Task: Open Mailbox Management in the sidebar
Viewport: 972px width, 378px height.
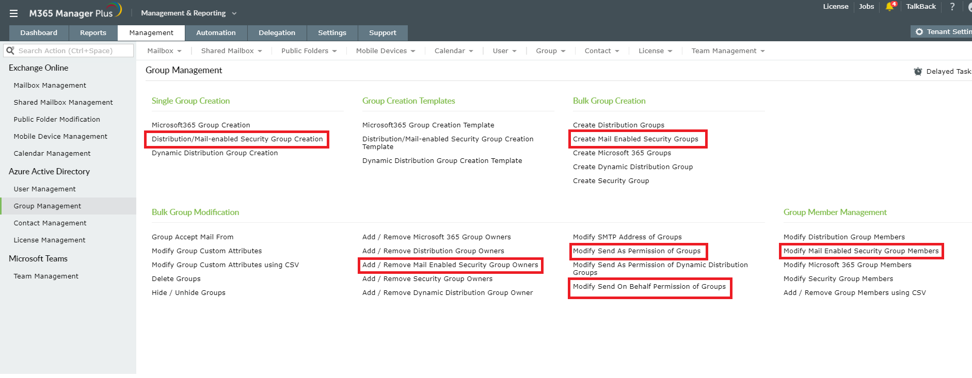Action: 50,85
